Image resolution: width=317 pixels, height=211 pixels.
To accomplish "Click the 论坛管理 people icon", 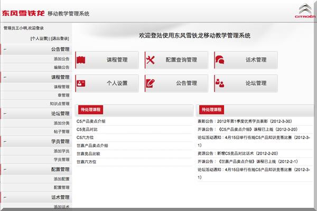I will click(220, 83).
